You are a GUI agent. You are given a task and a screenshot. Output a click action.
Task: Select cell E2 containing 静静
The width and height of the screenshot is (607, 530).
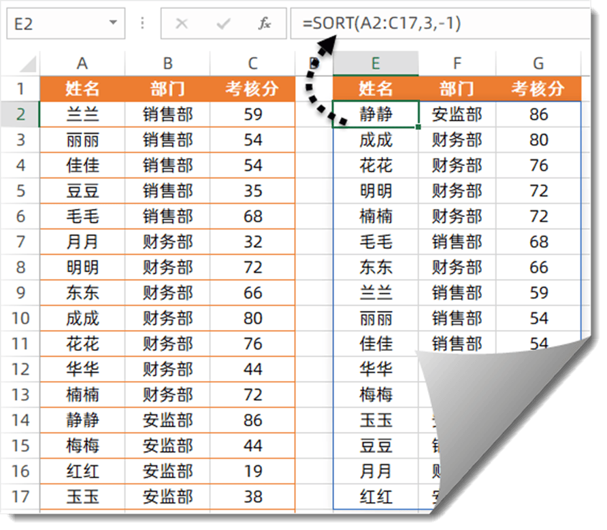pyautogui.click(x=376, y=114)
